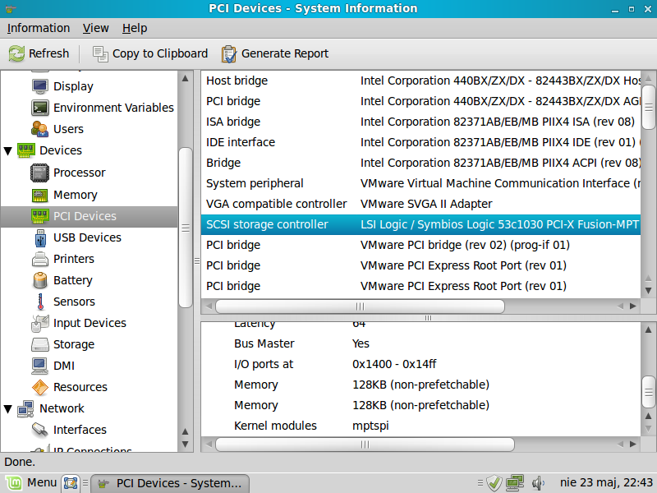This screenshot has width=657, height=493.
Task: Open the View menu
Action: (96, 28)
